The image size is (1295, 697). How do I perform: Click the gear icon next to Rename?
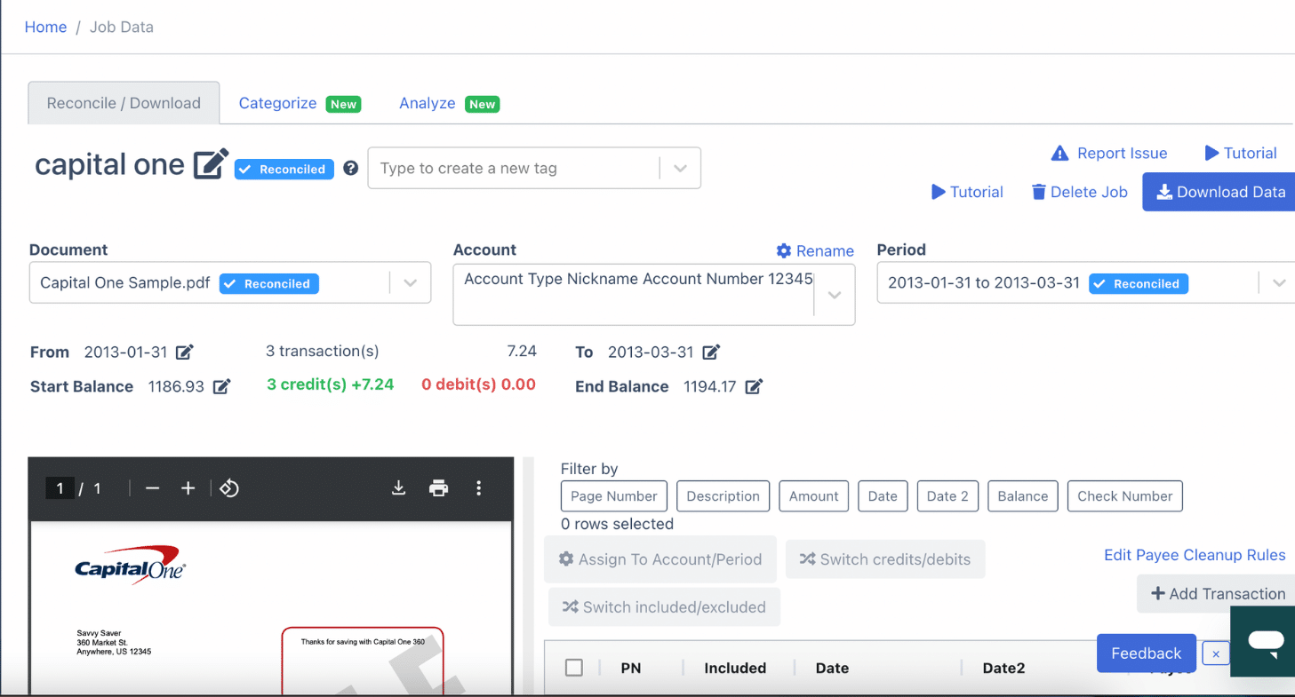tap(782, 250)
